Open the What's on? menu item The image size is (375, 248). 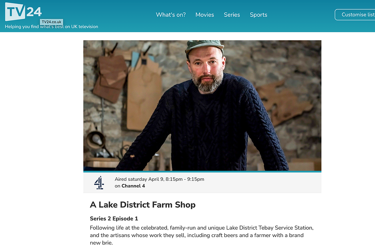pos(171,14)
